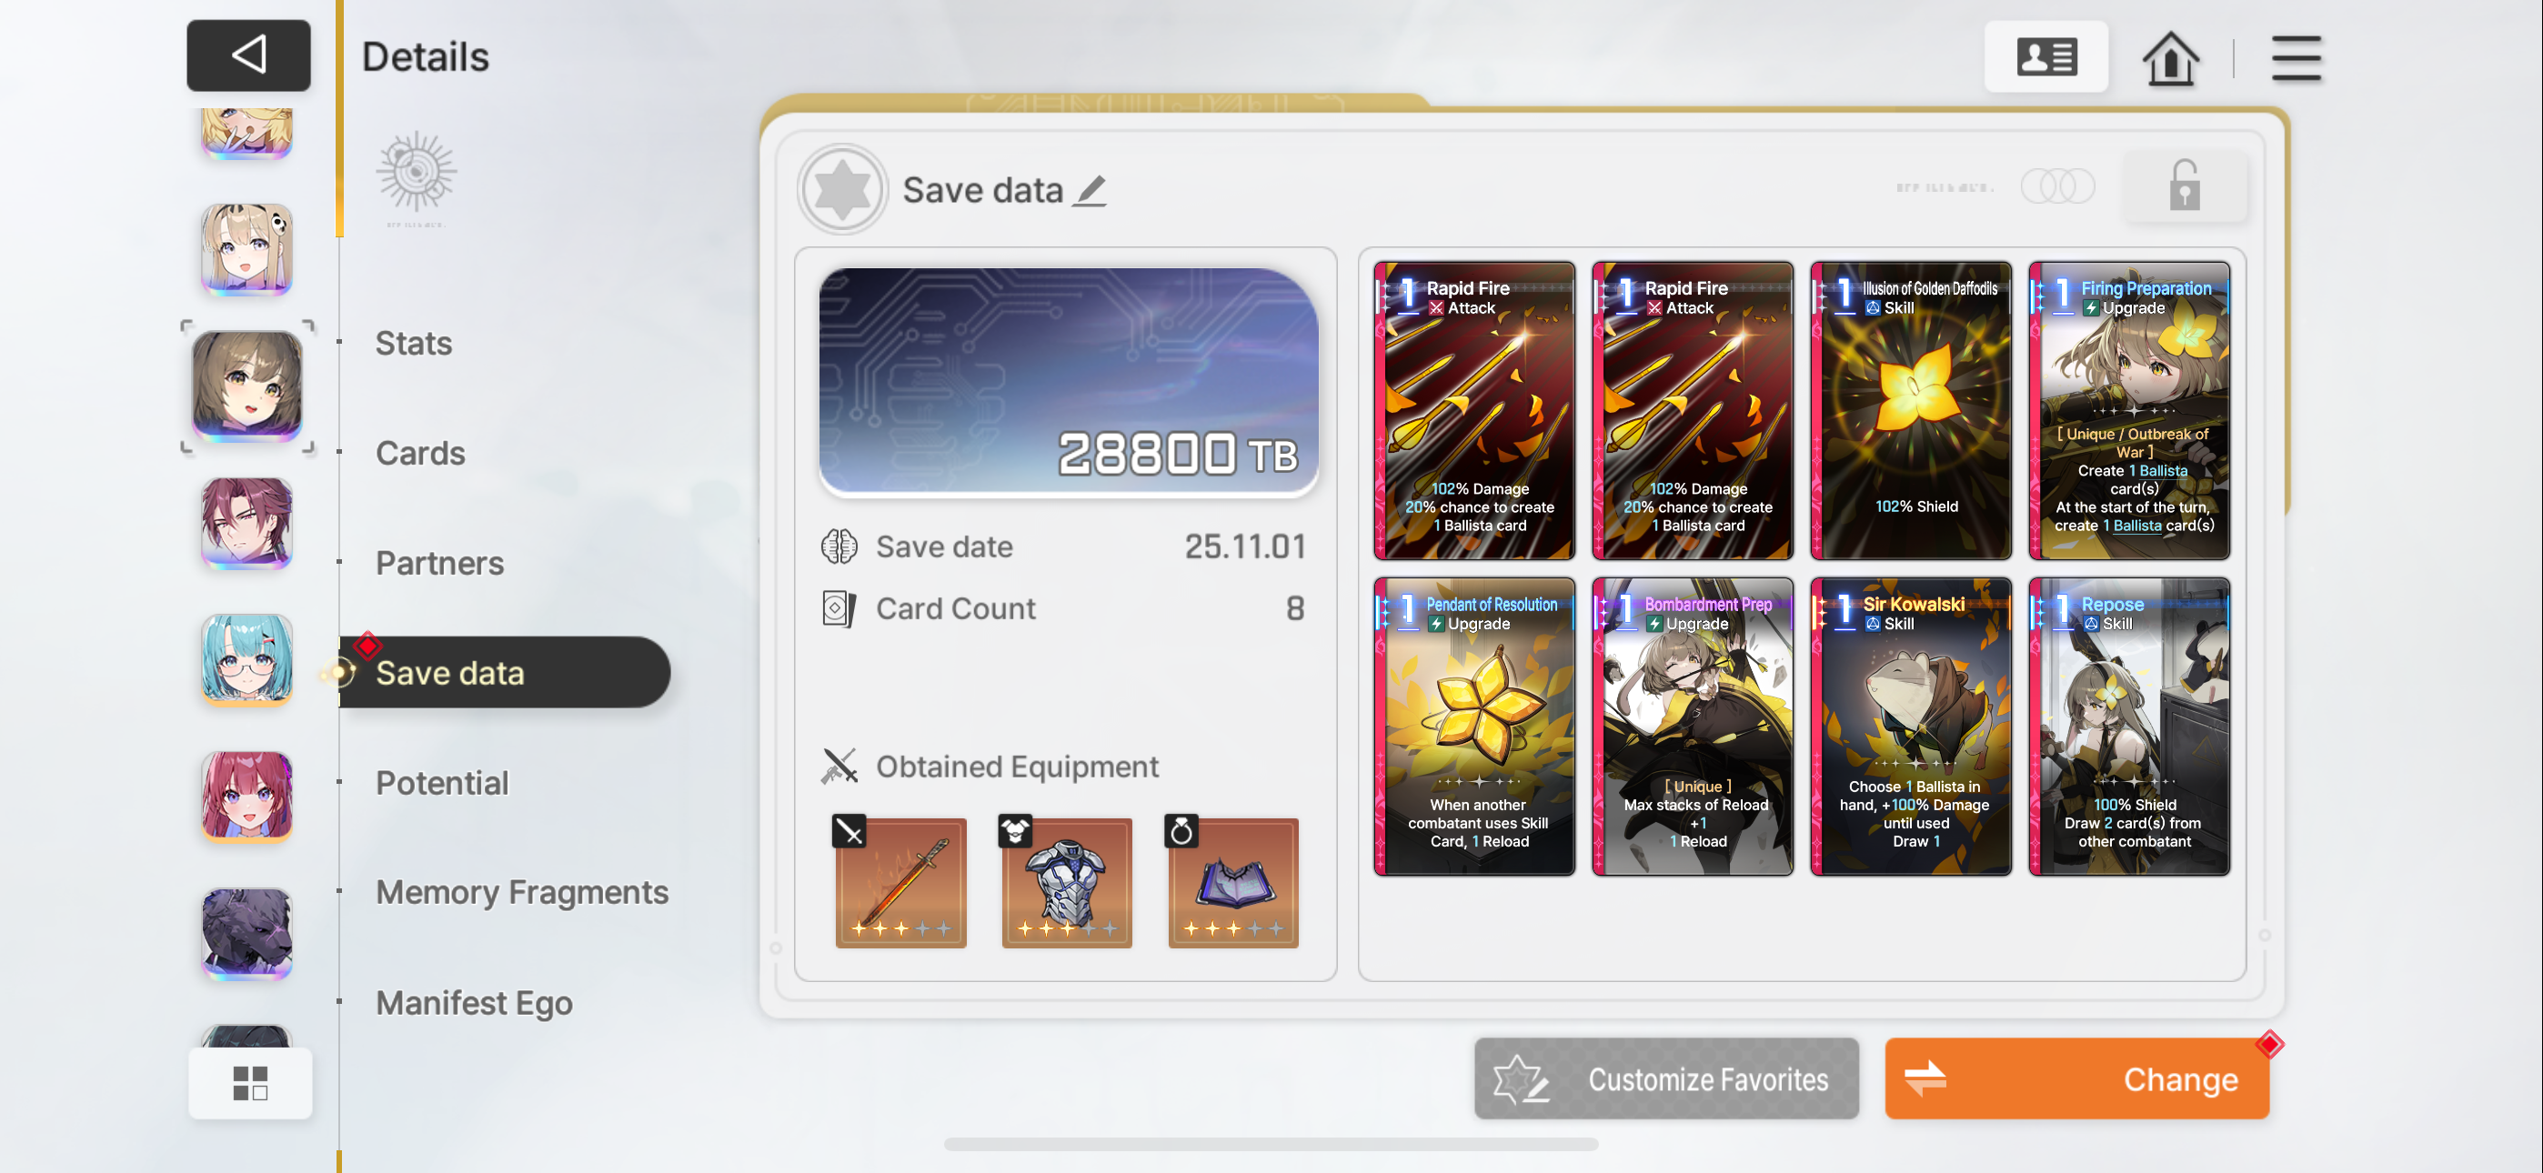Select the armor equipment item
This screenshot has height=1173, width=2543.
click(x=1066, y=882)
